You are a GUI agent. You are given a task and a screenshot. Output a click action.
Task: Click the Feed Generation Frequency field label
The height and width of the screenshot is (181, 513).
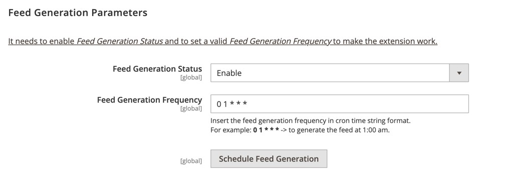pos(149,100)
